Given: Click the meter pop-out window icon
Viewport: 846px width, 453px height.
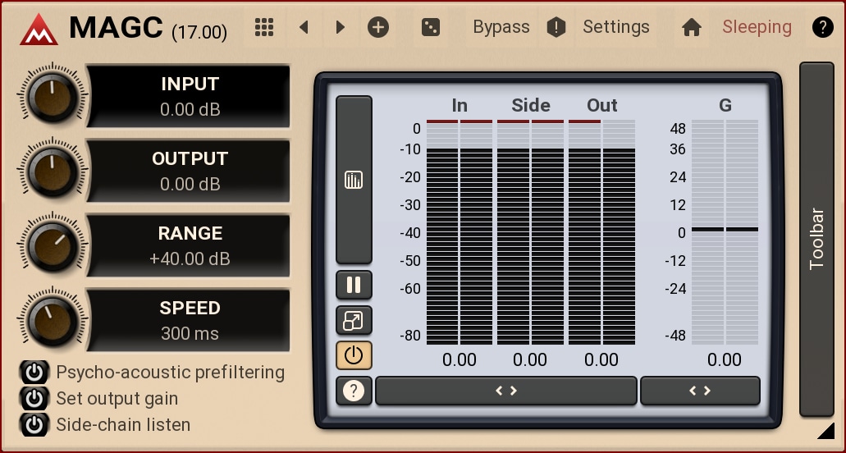Looking at the screenshot, I should (x=354, y=320).
